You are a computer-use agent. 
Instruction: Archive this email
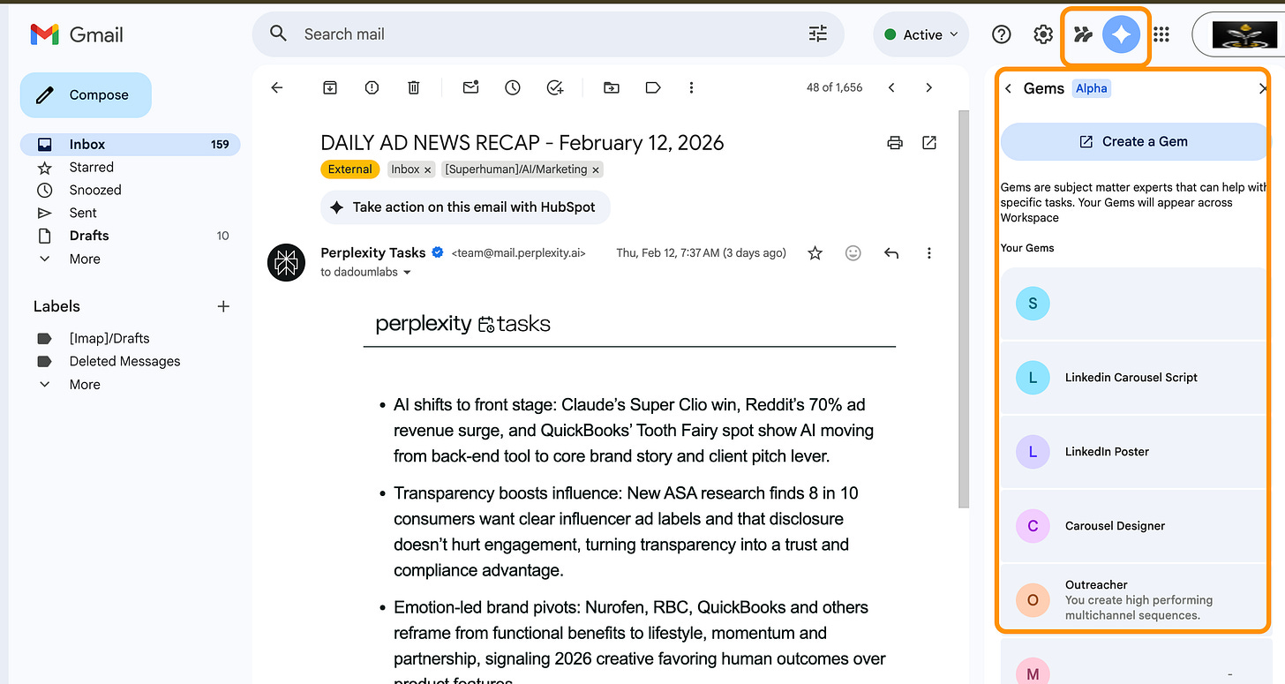point(329,87)
